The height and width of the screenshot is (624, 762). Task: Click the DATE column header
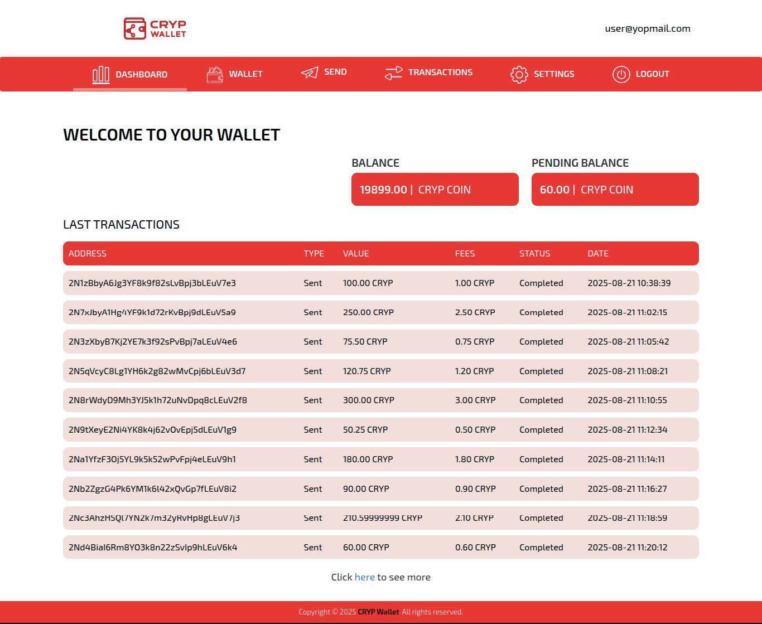pyautogui.click(x=598, y=254)
